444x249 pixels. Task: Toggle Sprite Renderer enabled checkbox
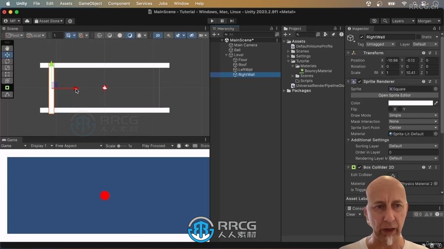[x=360, y=82]
